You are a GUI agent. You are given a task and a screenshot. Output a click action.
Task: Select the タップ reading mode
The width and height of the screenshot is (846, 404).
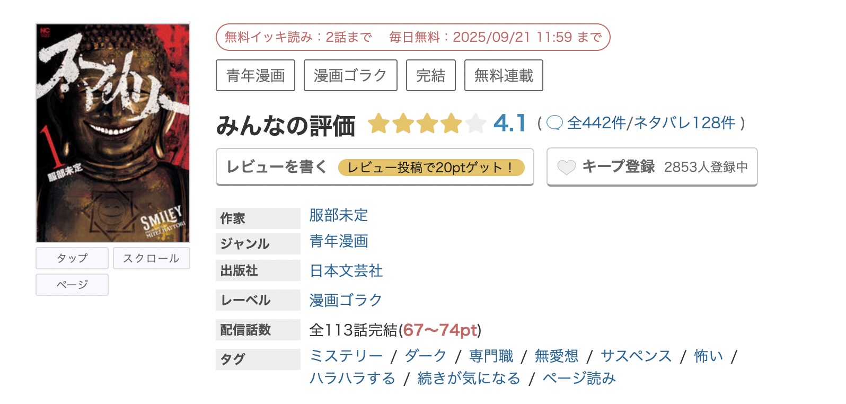pos(72,258)
